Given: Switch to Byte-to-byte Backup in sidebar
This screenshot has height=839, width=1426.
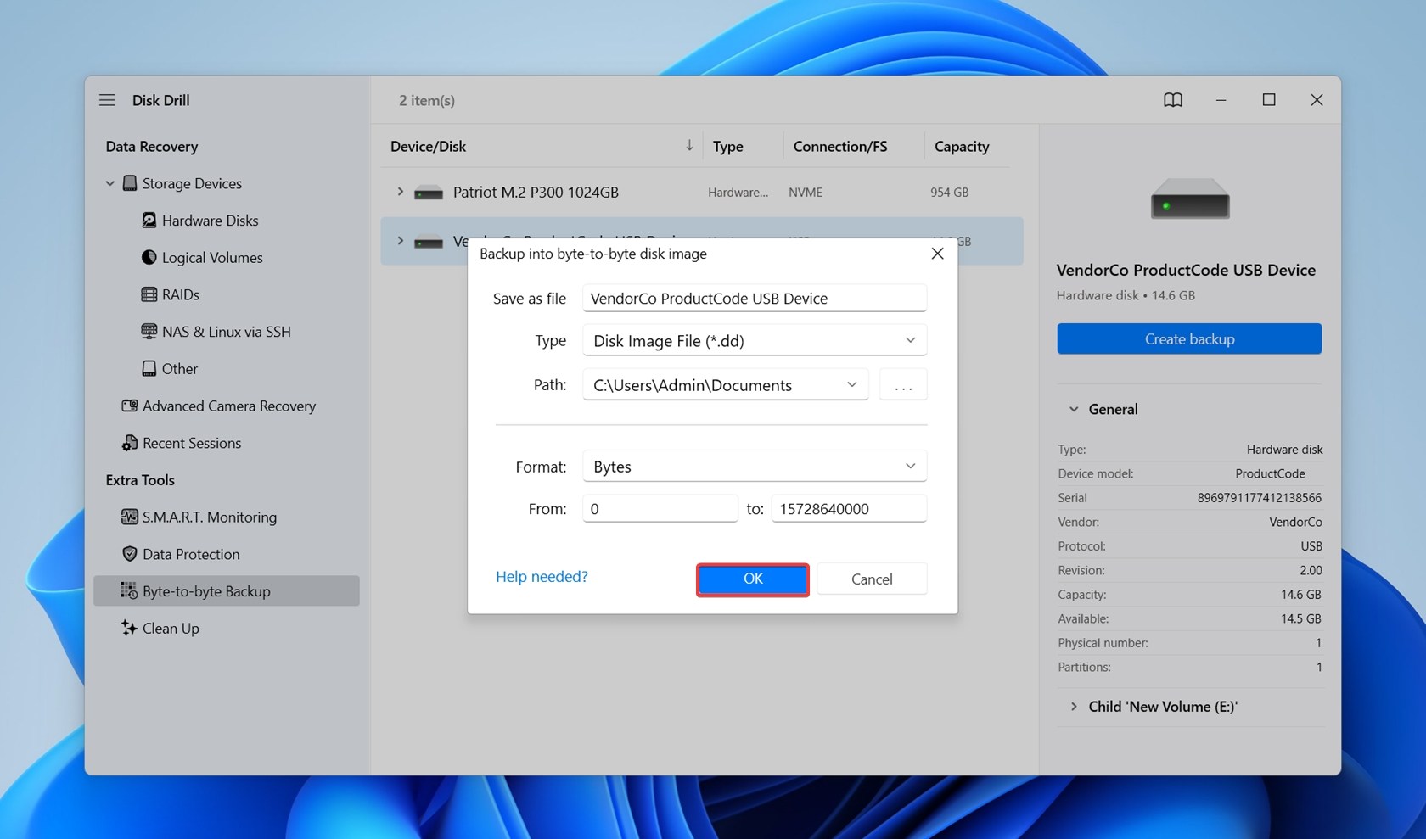Looking at the screenshot, I should [206, 590].
